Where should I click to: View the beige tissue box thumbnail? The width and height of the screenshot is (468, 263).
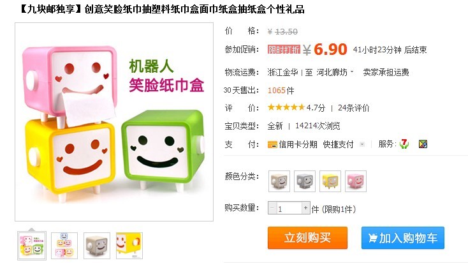[97, 246]
